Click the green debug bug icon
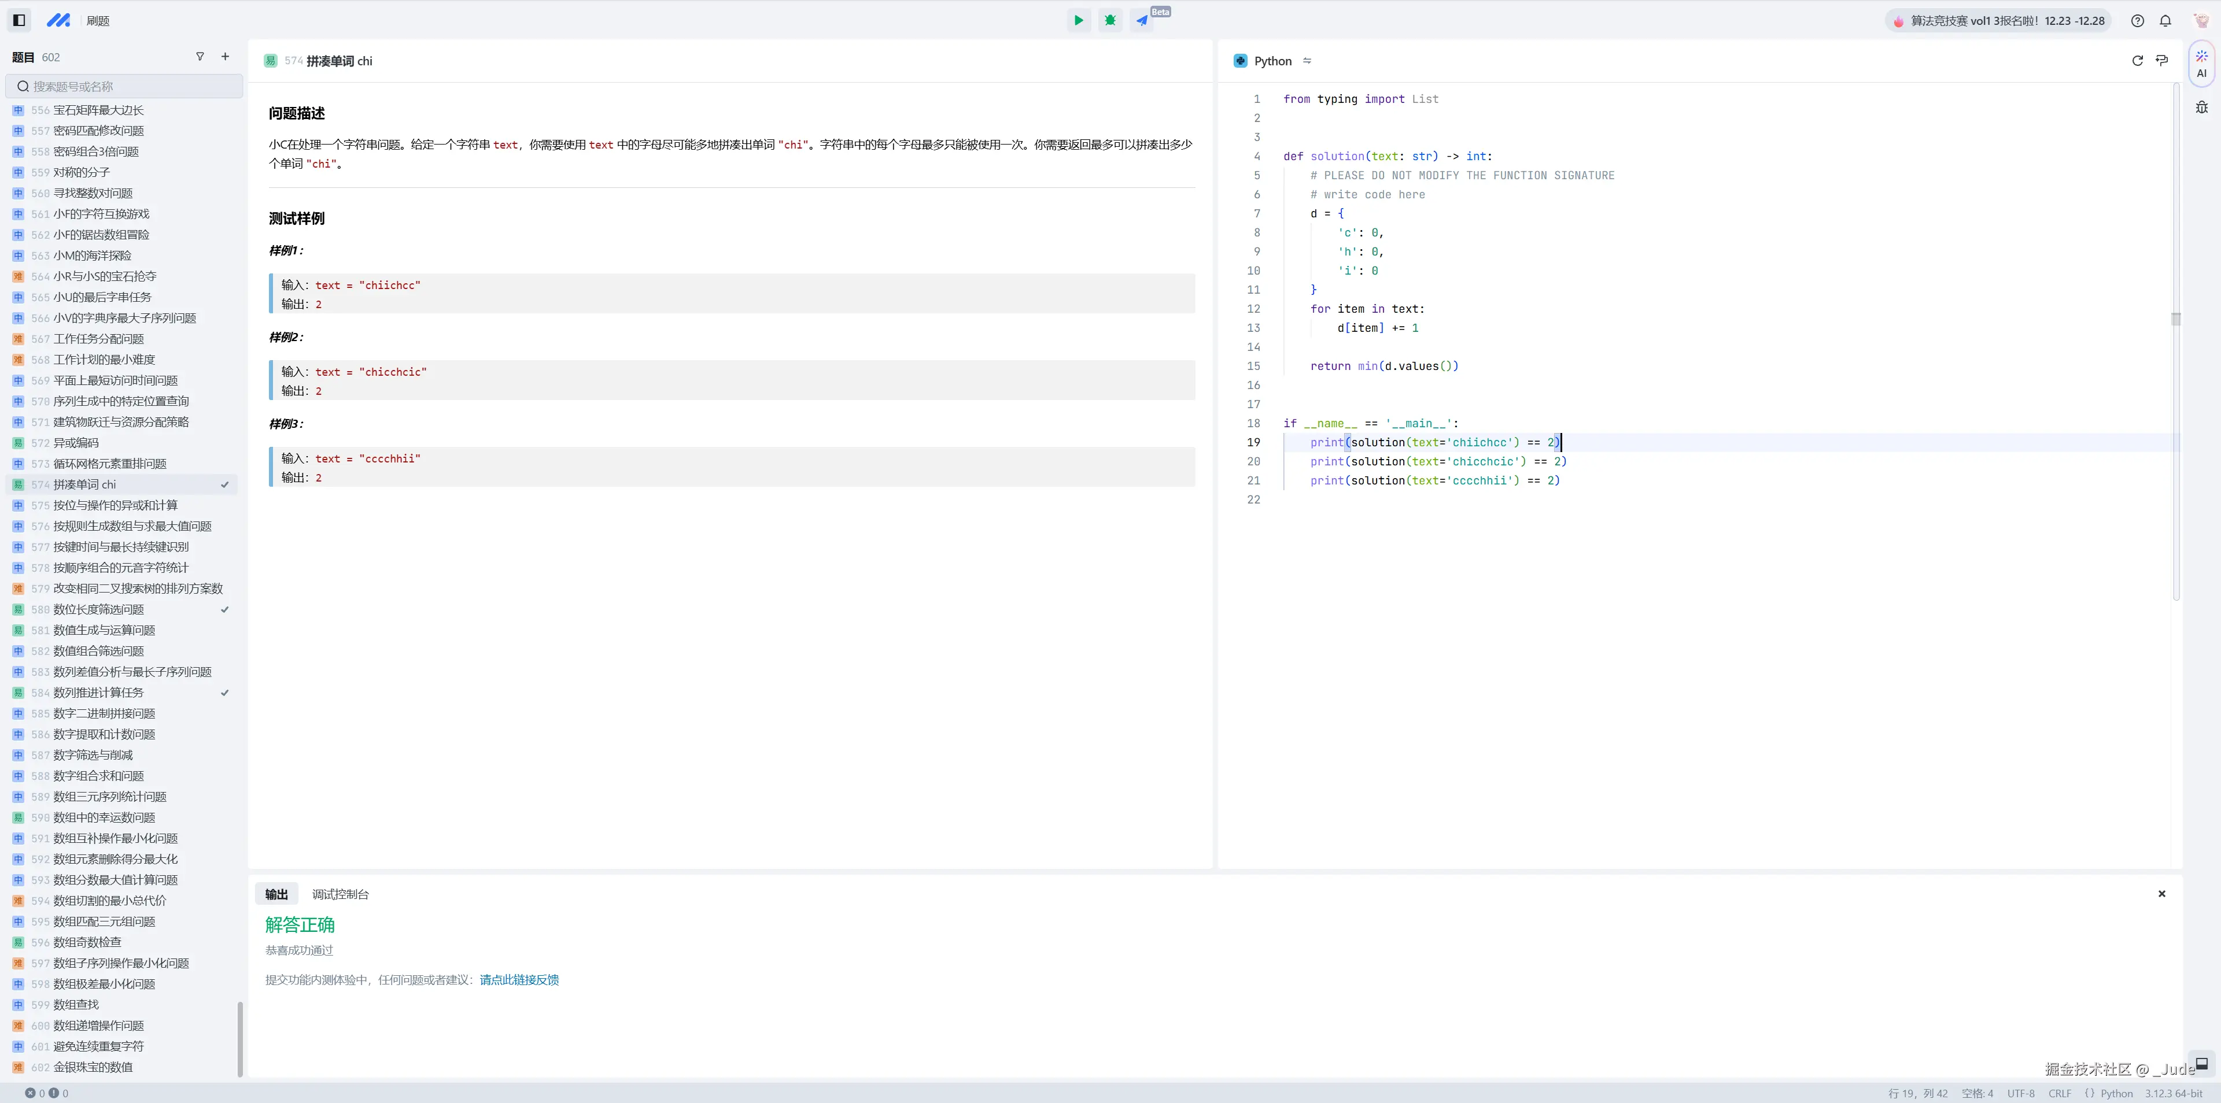The height and width of the screenshot is (1103, 2221). tap(1110, 21)
